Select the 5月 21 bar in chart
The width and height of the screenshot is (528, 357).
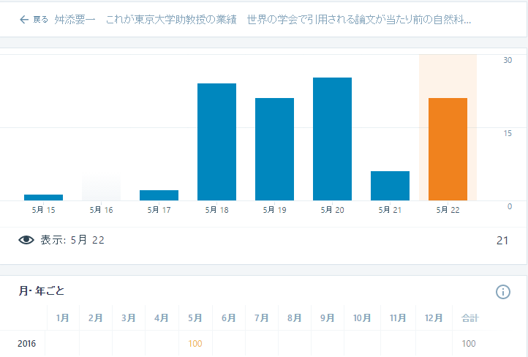pyautogui.click(x=390, y=186)
